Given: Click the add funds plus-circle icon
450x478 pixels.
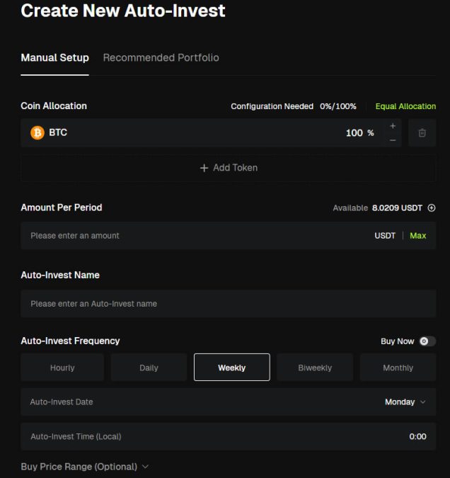Looking at the screenshot, I should (x=432, y=208).
